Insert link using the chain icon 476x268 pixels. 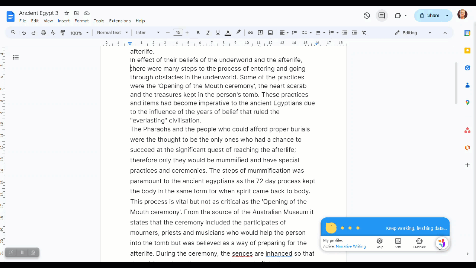[x=250, y=33]
